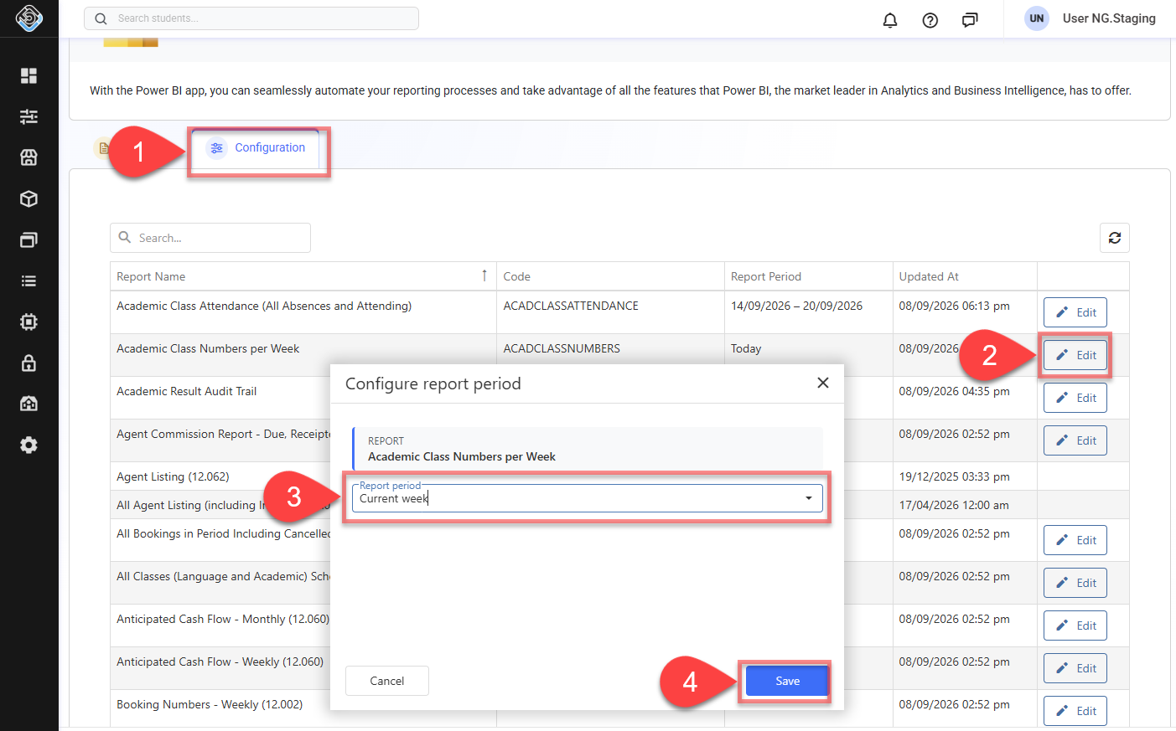The width and height of the screenshot is (1176, 731).
Task: Open the chat messages icon in header
Action: 970,19
